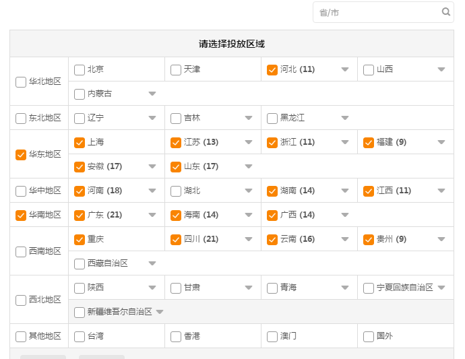Expand the 黑龙江 dropdown arrow

[345, 118]
